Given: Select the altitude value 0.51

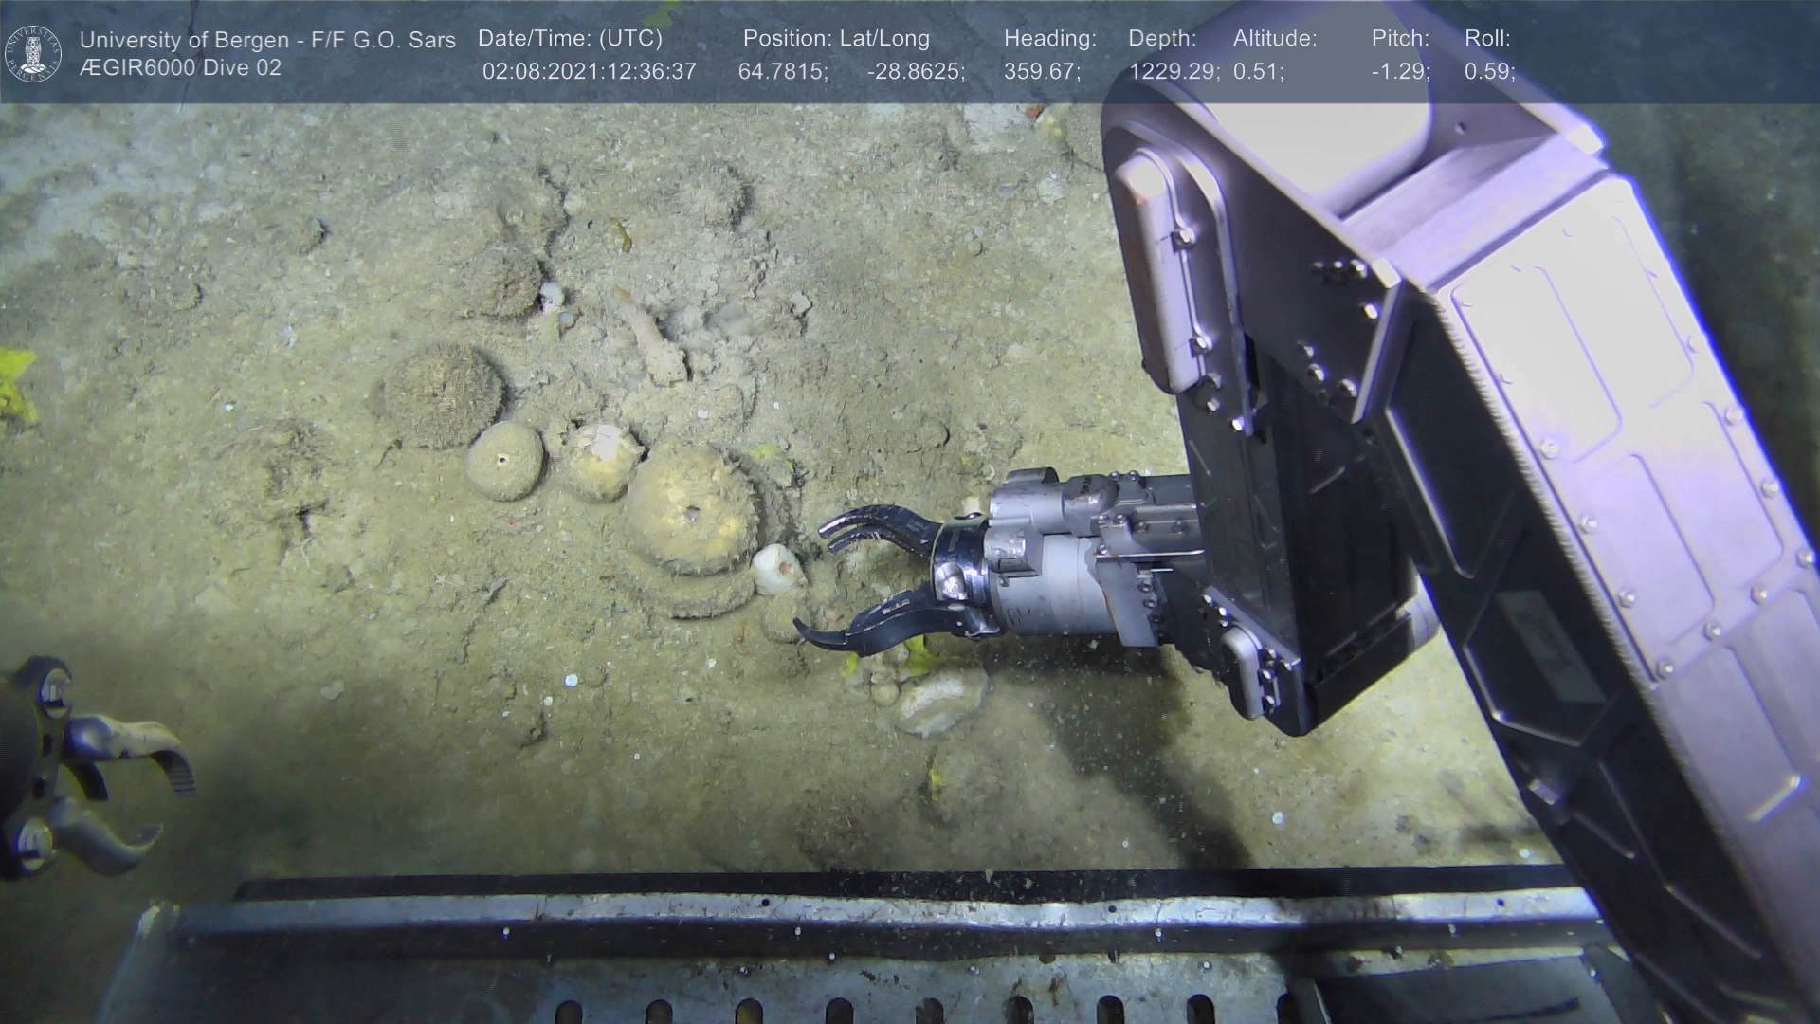Looking at the screenshot, I should pos(1258,71).
